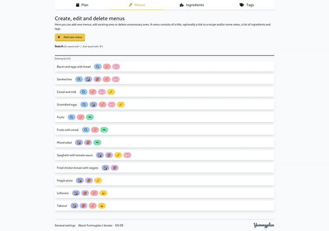Screen dimensions: 329x231
Task: Click the yellow carrot tag on Veggie pizza
Action: (x=98, y=180)
